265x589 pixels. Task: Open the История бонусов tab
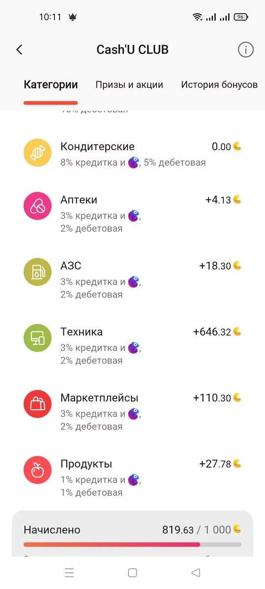219,84
